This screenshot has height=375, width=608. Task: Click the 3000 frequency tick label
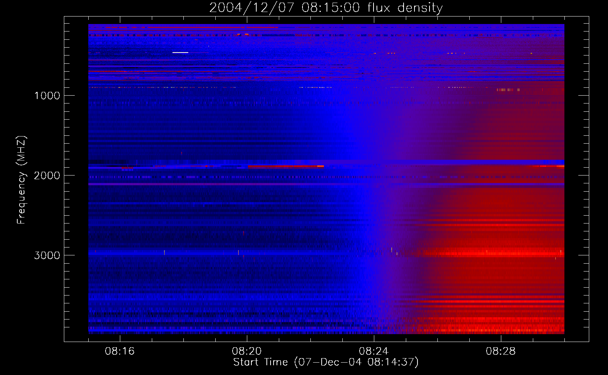[x=47, y=255]
